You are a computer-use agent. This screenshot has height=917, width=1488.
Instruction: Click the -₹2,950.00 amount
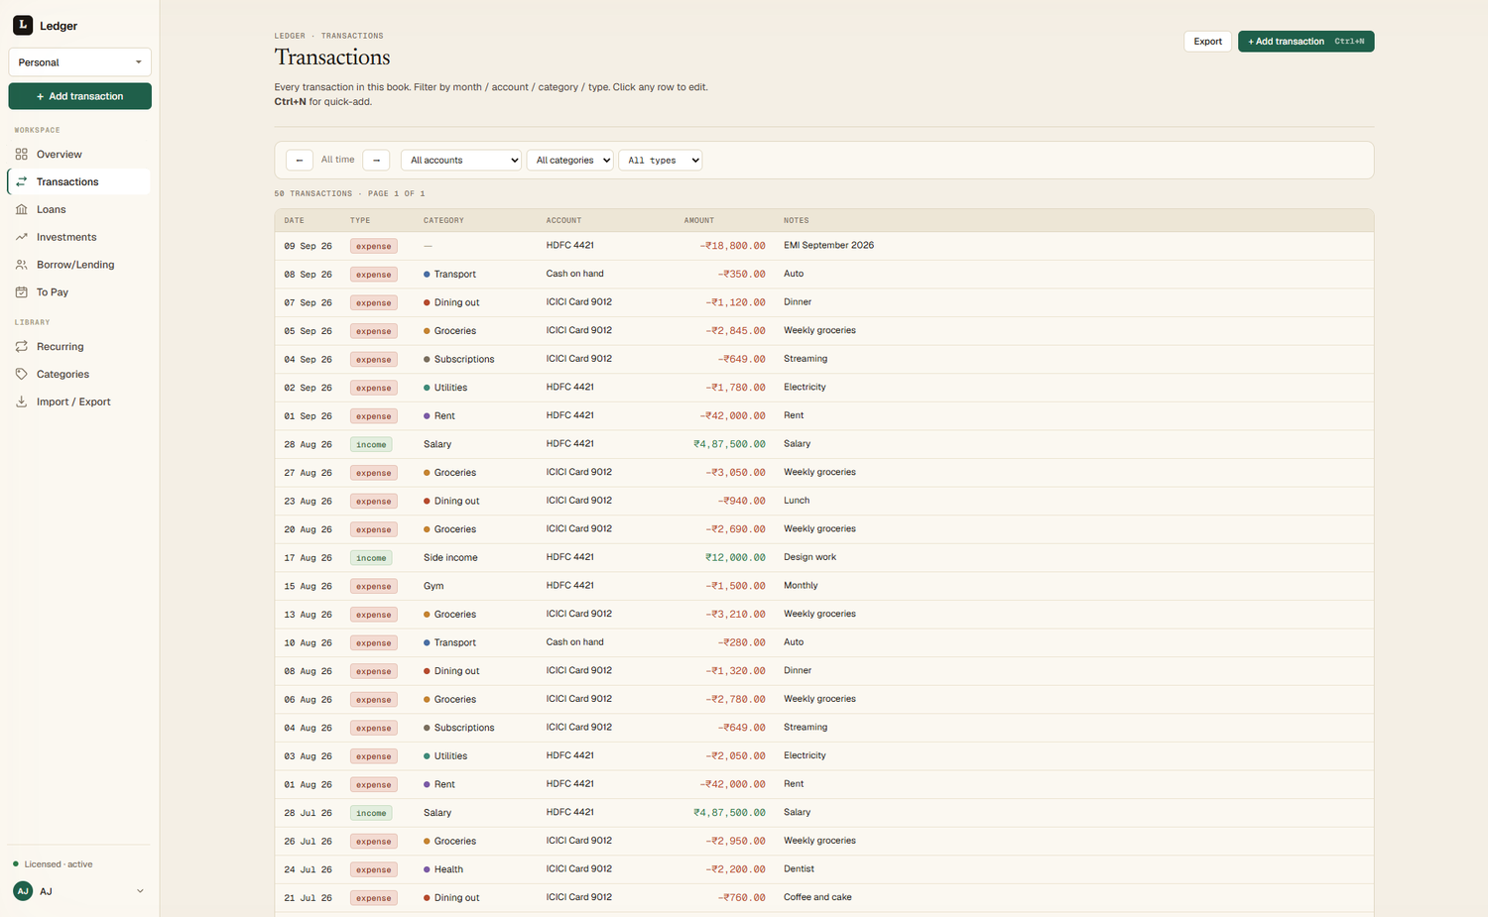point(735,842)
